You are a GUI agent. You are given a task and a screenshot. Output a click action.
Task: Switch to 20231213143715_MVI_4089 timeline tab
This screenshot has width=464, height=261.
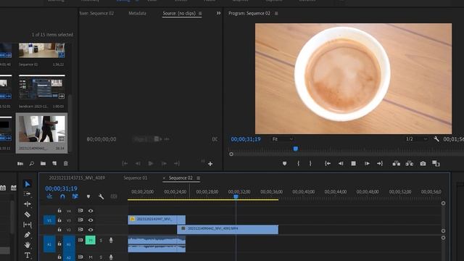pyautogui.click(x=77, y=178)
